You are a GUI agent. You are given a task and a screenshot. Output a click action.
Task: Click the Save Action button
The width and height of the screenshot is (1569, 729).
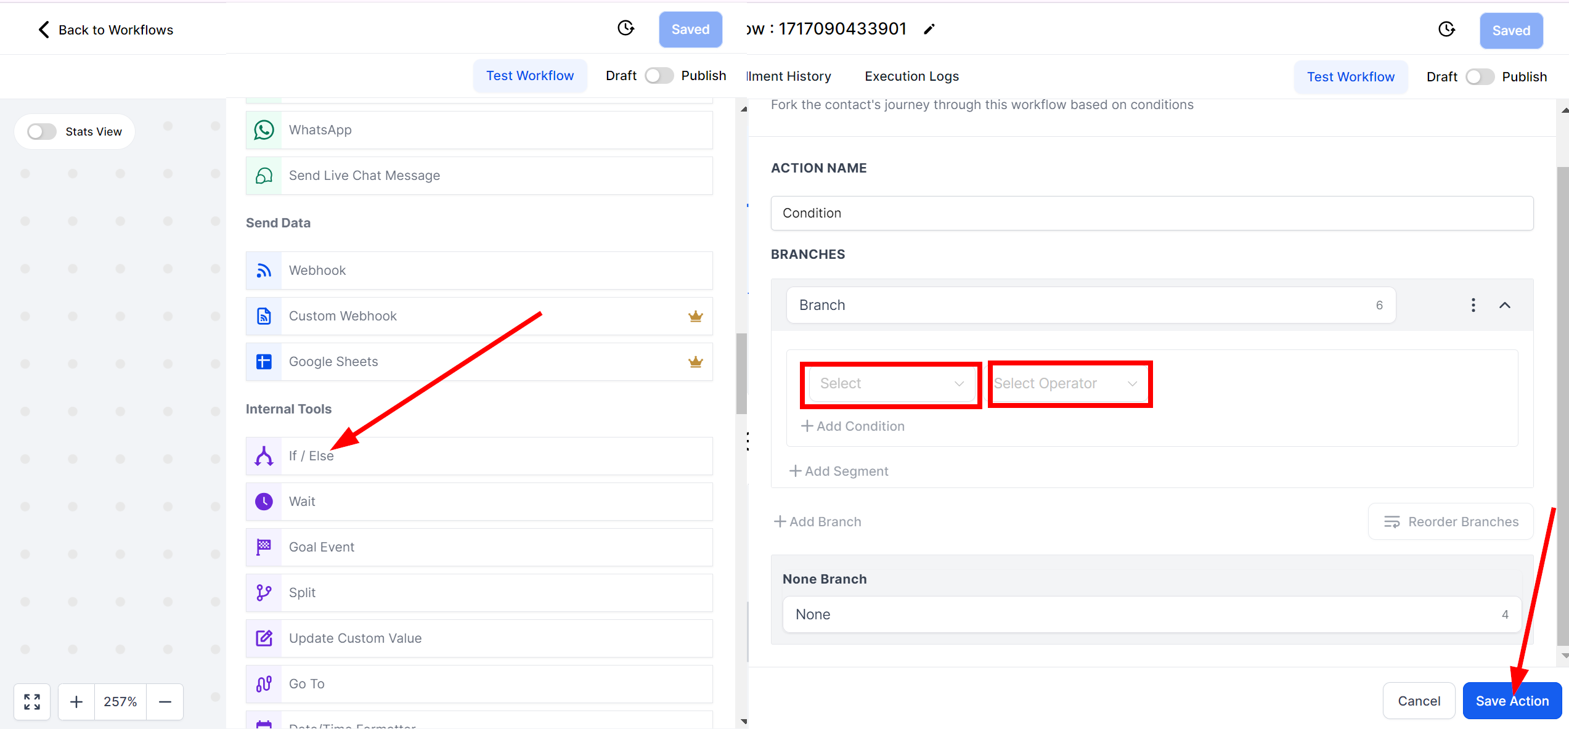[1512, 701]
